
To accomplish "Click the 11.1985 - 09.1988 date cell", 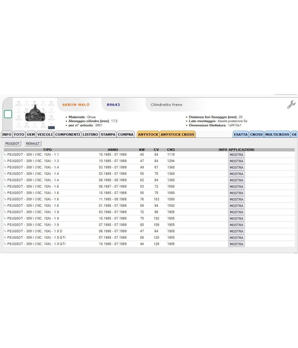I will point(113,199).
